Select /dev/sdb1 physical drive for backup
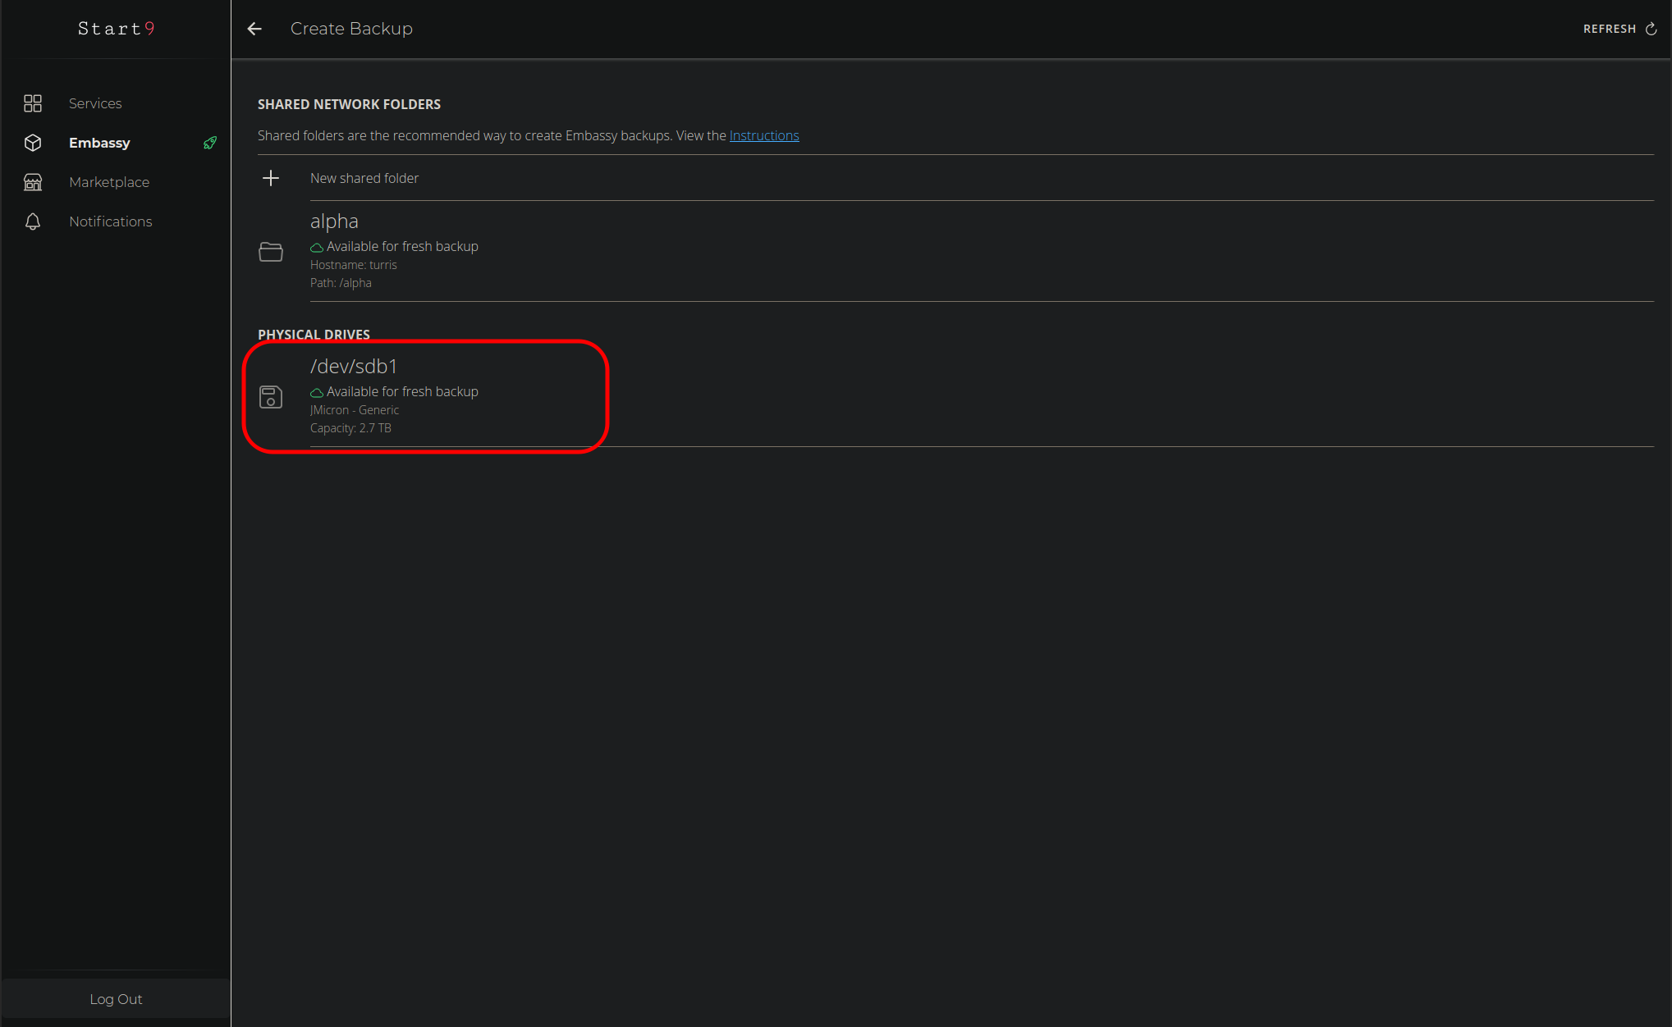 coord(354,367)
